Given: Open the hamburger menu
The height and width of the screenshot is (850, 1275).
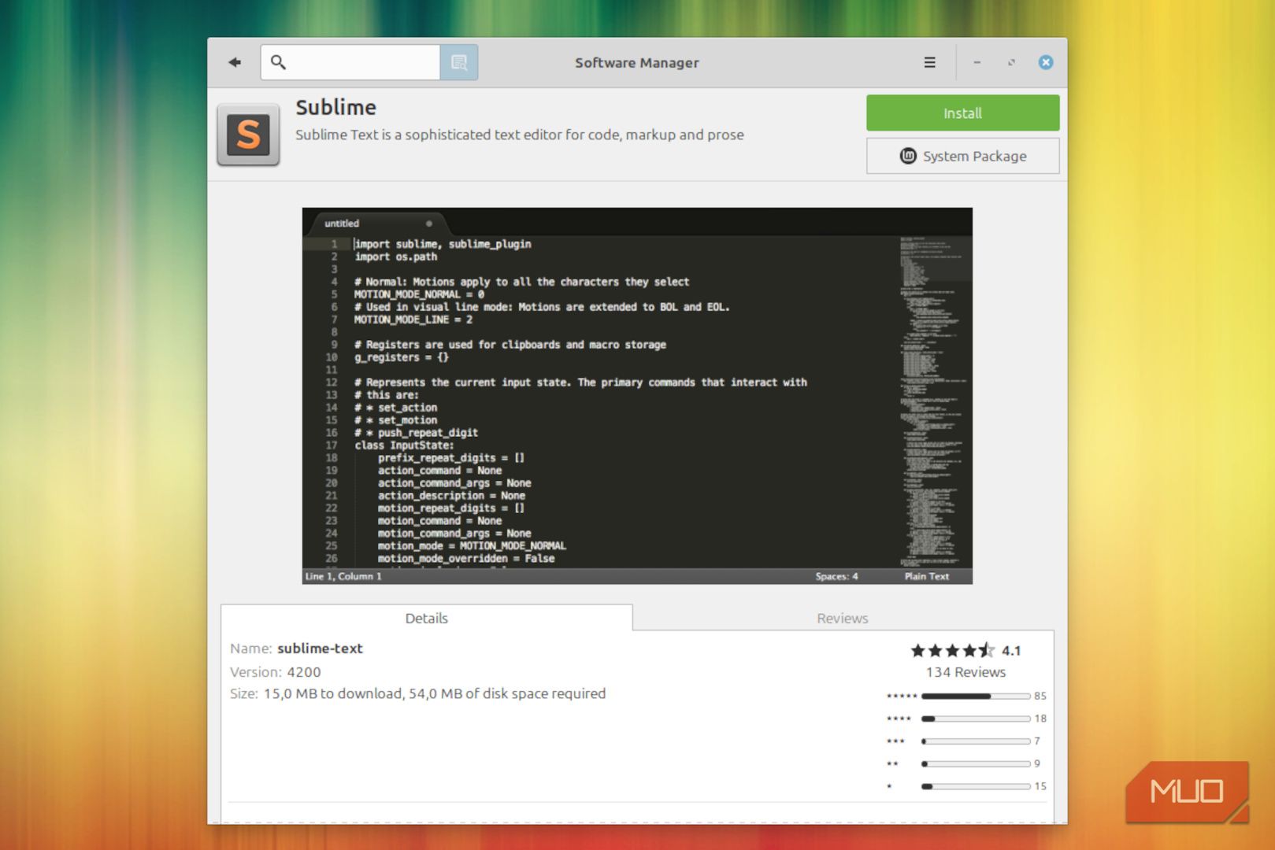Looking at the screenshot, I should click(930, 62).
